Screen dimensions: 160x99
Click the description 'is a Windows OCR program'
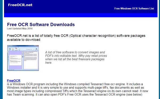(x=77, y=89)
